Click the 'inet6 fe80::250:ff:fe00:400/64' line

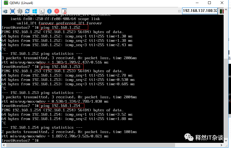point(55,19)
